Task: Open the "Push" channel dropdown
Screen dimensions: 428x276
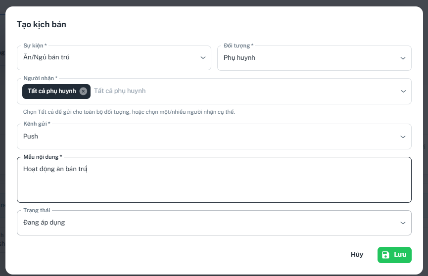Action: pyautogui.click(x=214, y=137)
